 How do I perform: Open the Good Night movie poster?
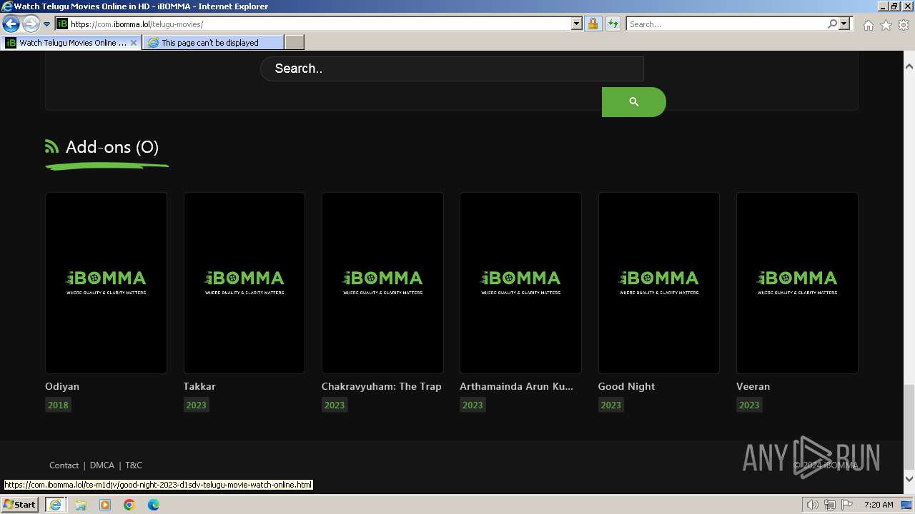659,283
